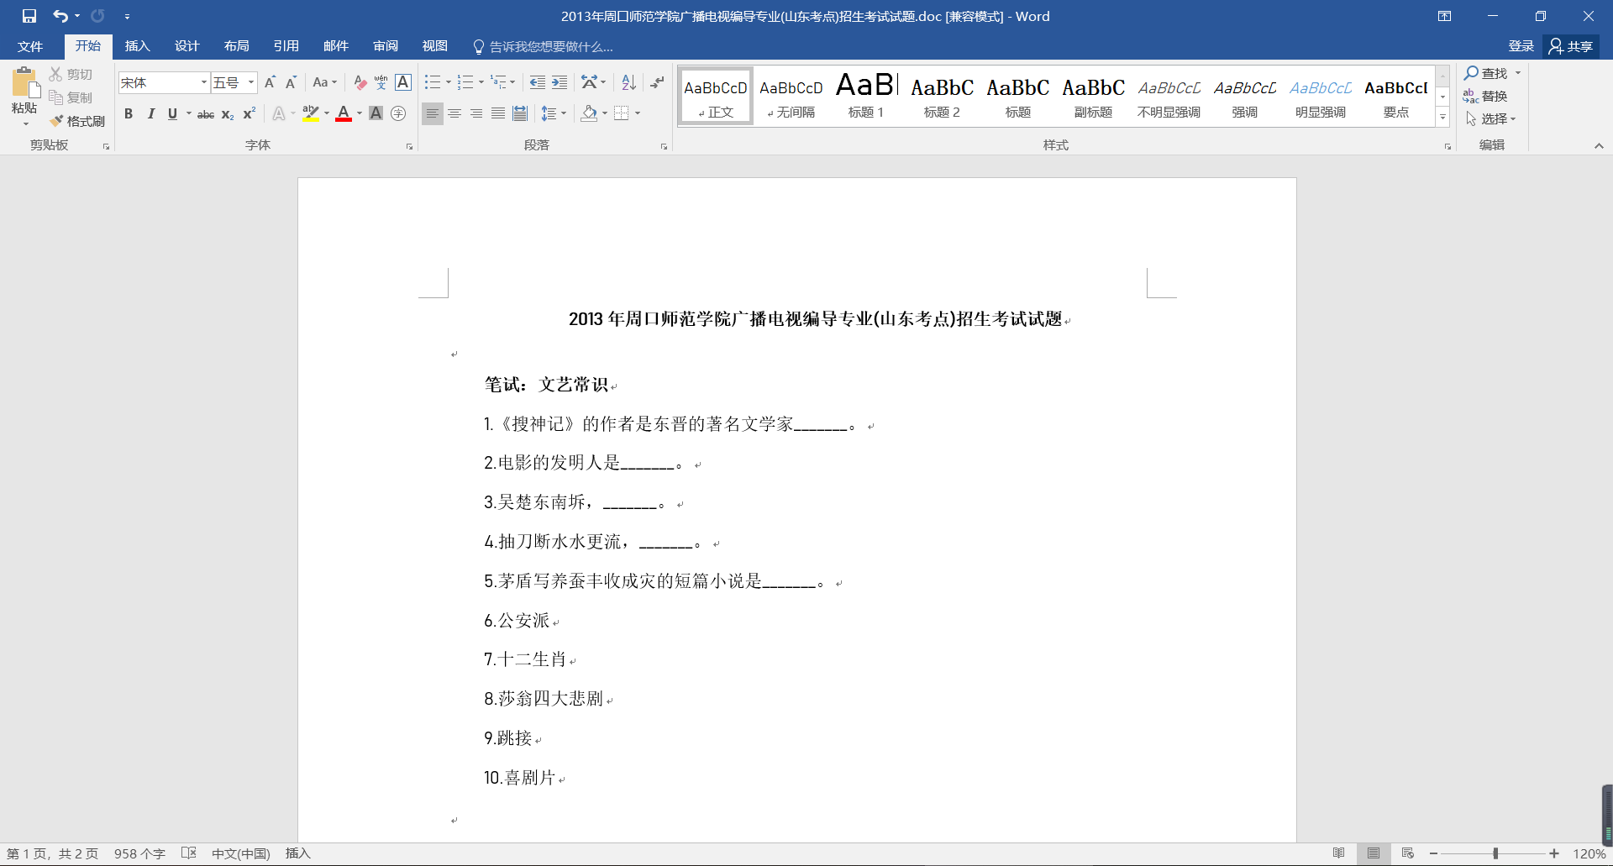
Task: Open the font size dropdown (五号)
Action: tap(250, 82)
